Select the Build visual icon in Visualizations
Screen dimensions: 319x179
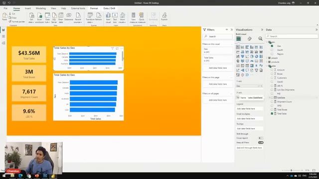coord(239,39)
